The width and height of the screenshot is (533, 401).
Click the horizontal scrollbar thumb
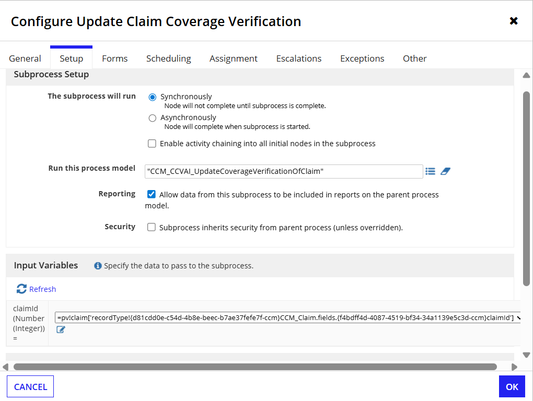[x=255, y=367]
